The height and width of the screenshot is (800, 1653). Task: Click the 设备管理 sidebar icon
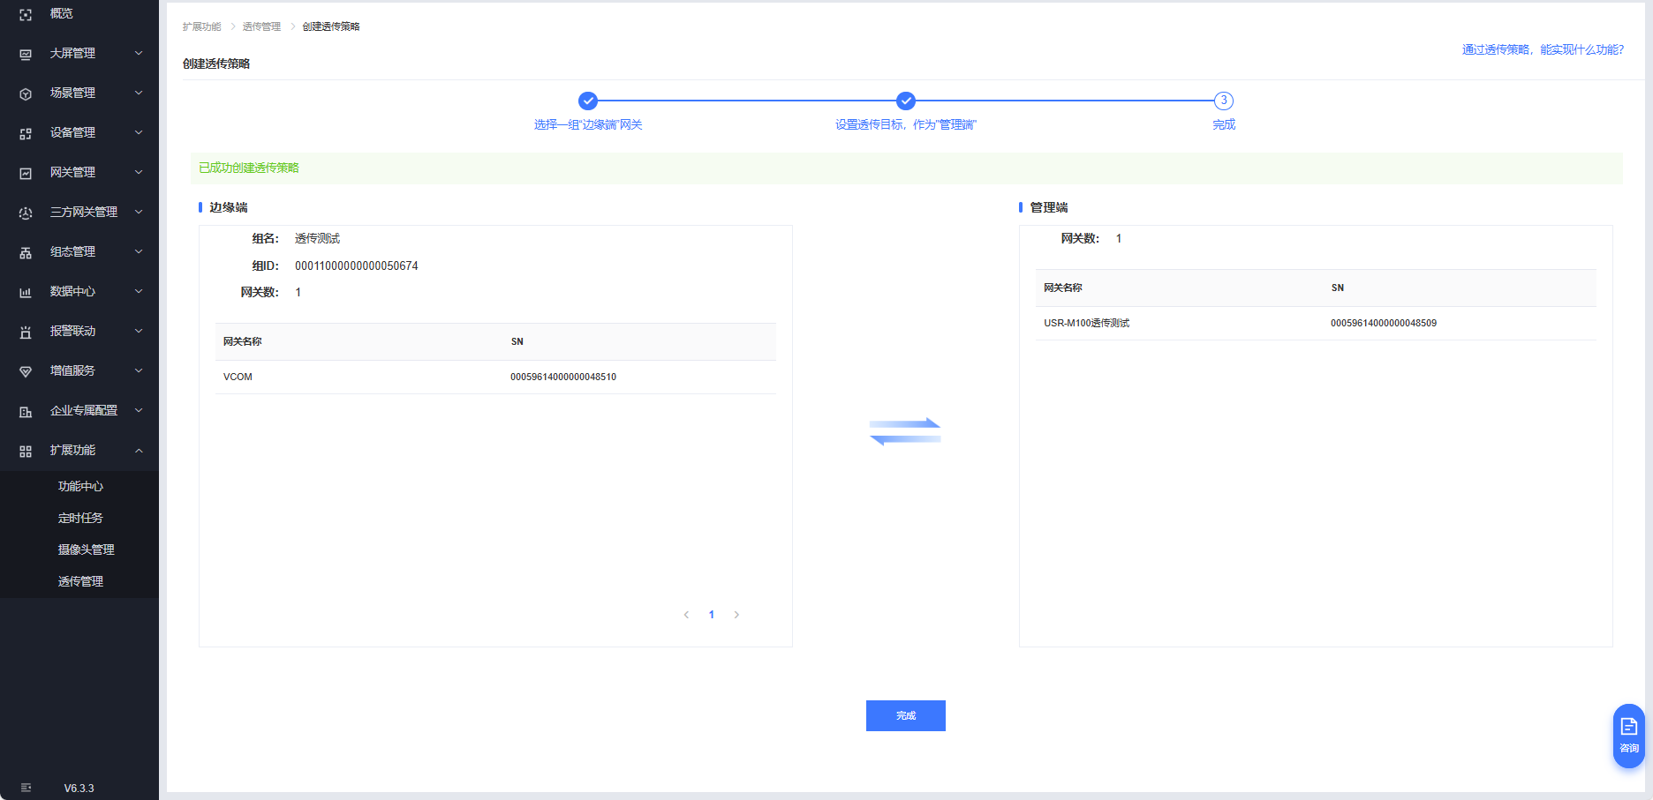(26, 133)
